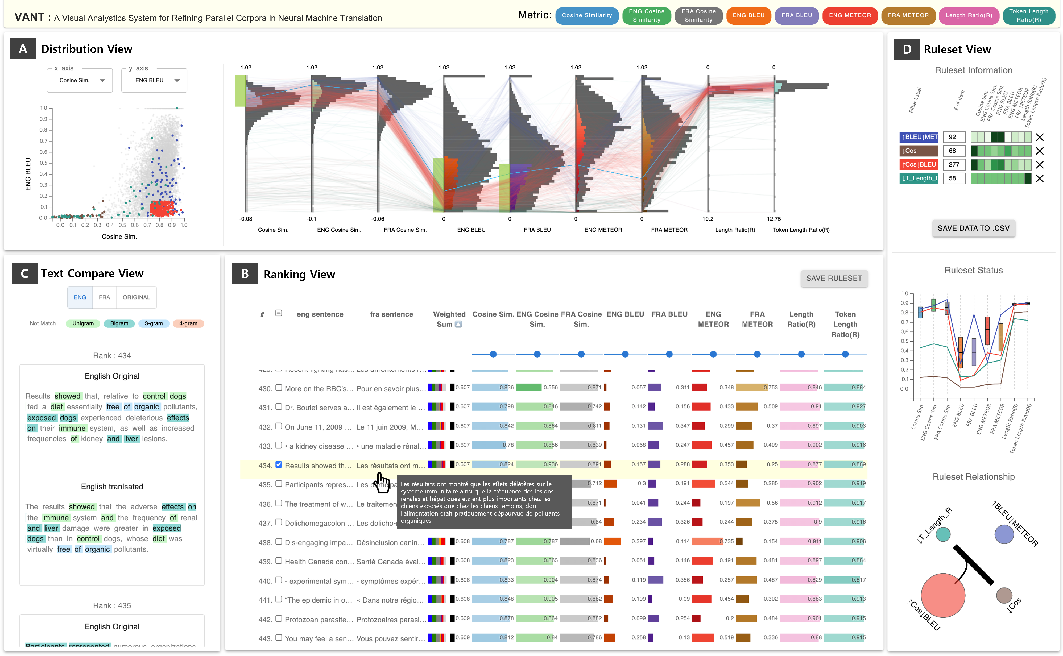Toggle the ENG BLEU metric pill

pos(748,16)
